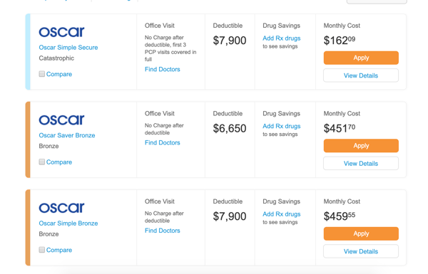Image resolution: width=428 pixels, height=274 pixels.
Task: Click Compare link on Oscar Simple Bronze
Action: (59, 250)
